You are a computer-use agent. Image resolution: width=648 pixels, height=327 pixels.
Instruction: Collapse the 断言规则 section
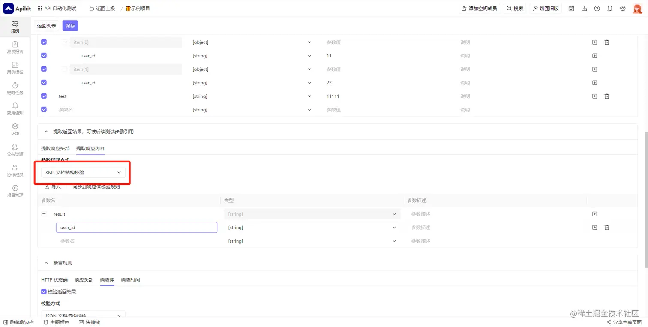46,263
